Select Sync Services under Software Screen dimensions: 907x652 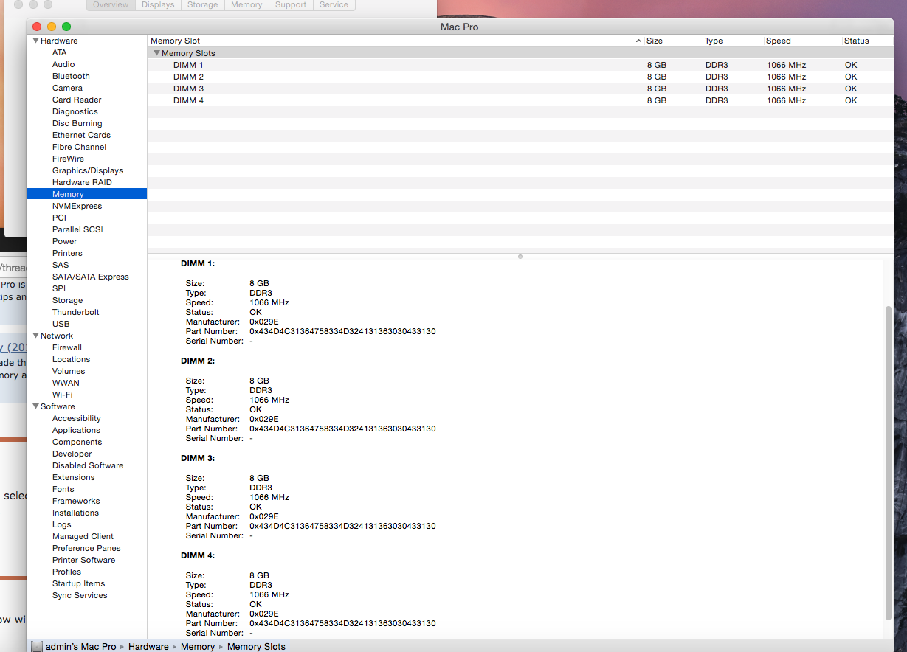pos(80,595)
